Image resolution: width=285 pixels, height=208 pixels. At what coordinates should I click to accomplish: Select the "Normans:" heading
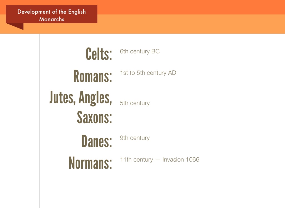coord(90,163)
